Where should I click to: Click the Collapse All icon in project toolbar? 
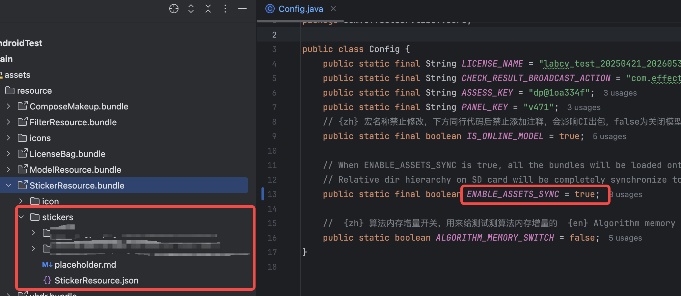208,9
